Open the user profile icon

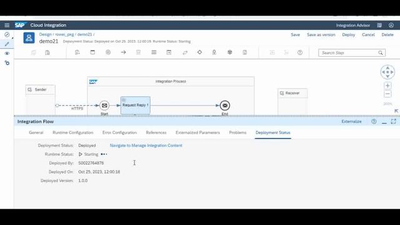tap(391, 25)
